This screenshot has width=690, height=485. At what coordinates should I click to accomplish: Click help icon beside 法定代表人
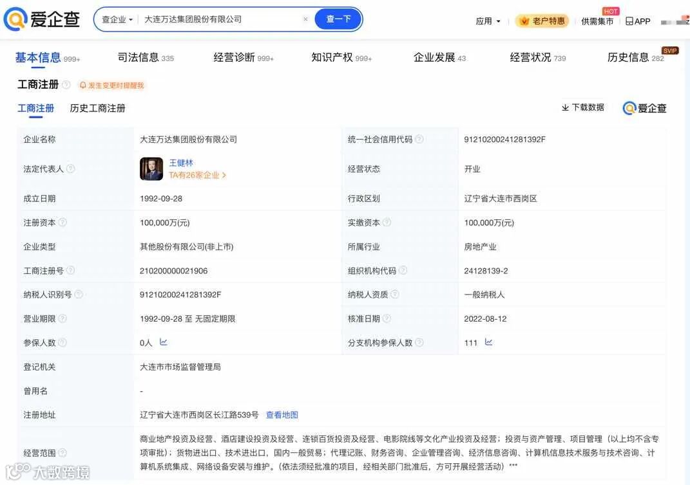pos(70,169)
